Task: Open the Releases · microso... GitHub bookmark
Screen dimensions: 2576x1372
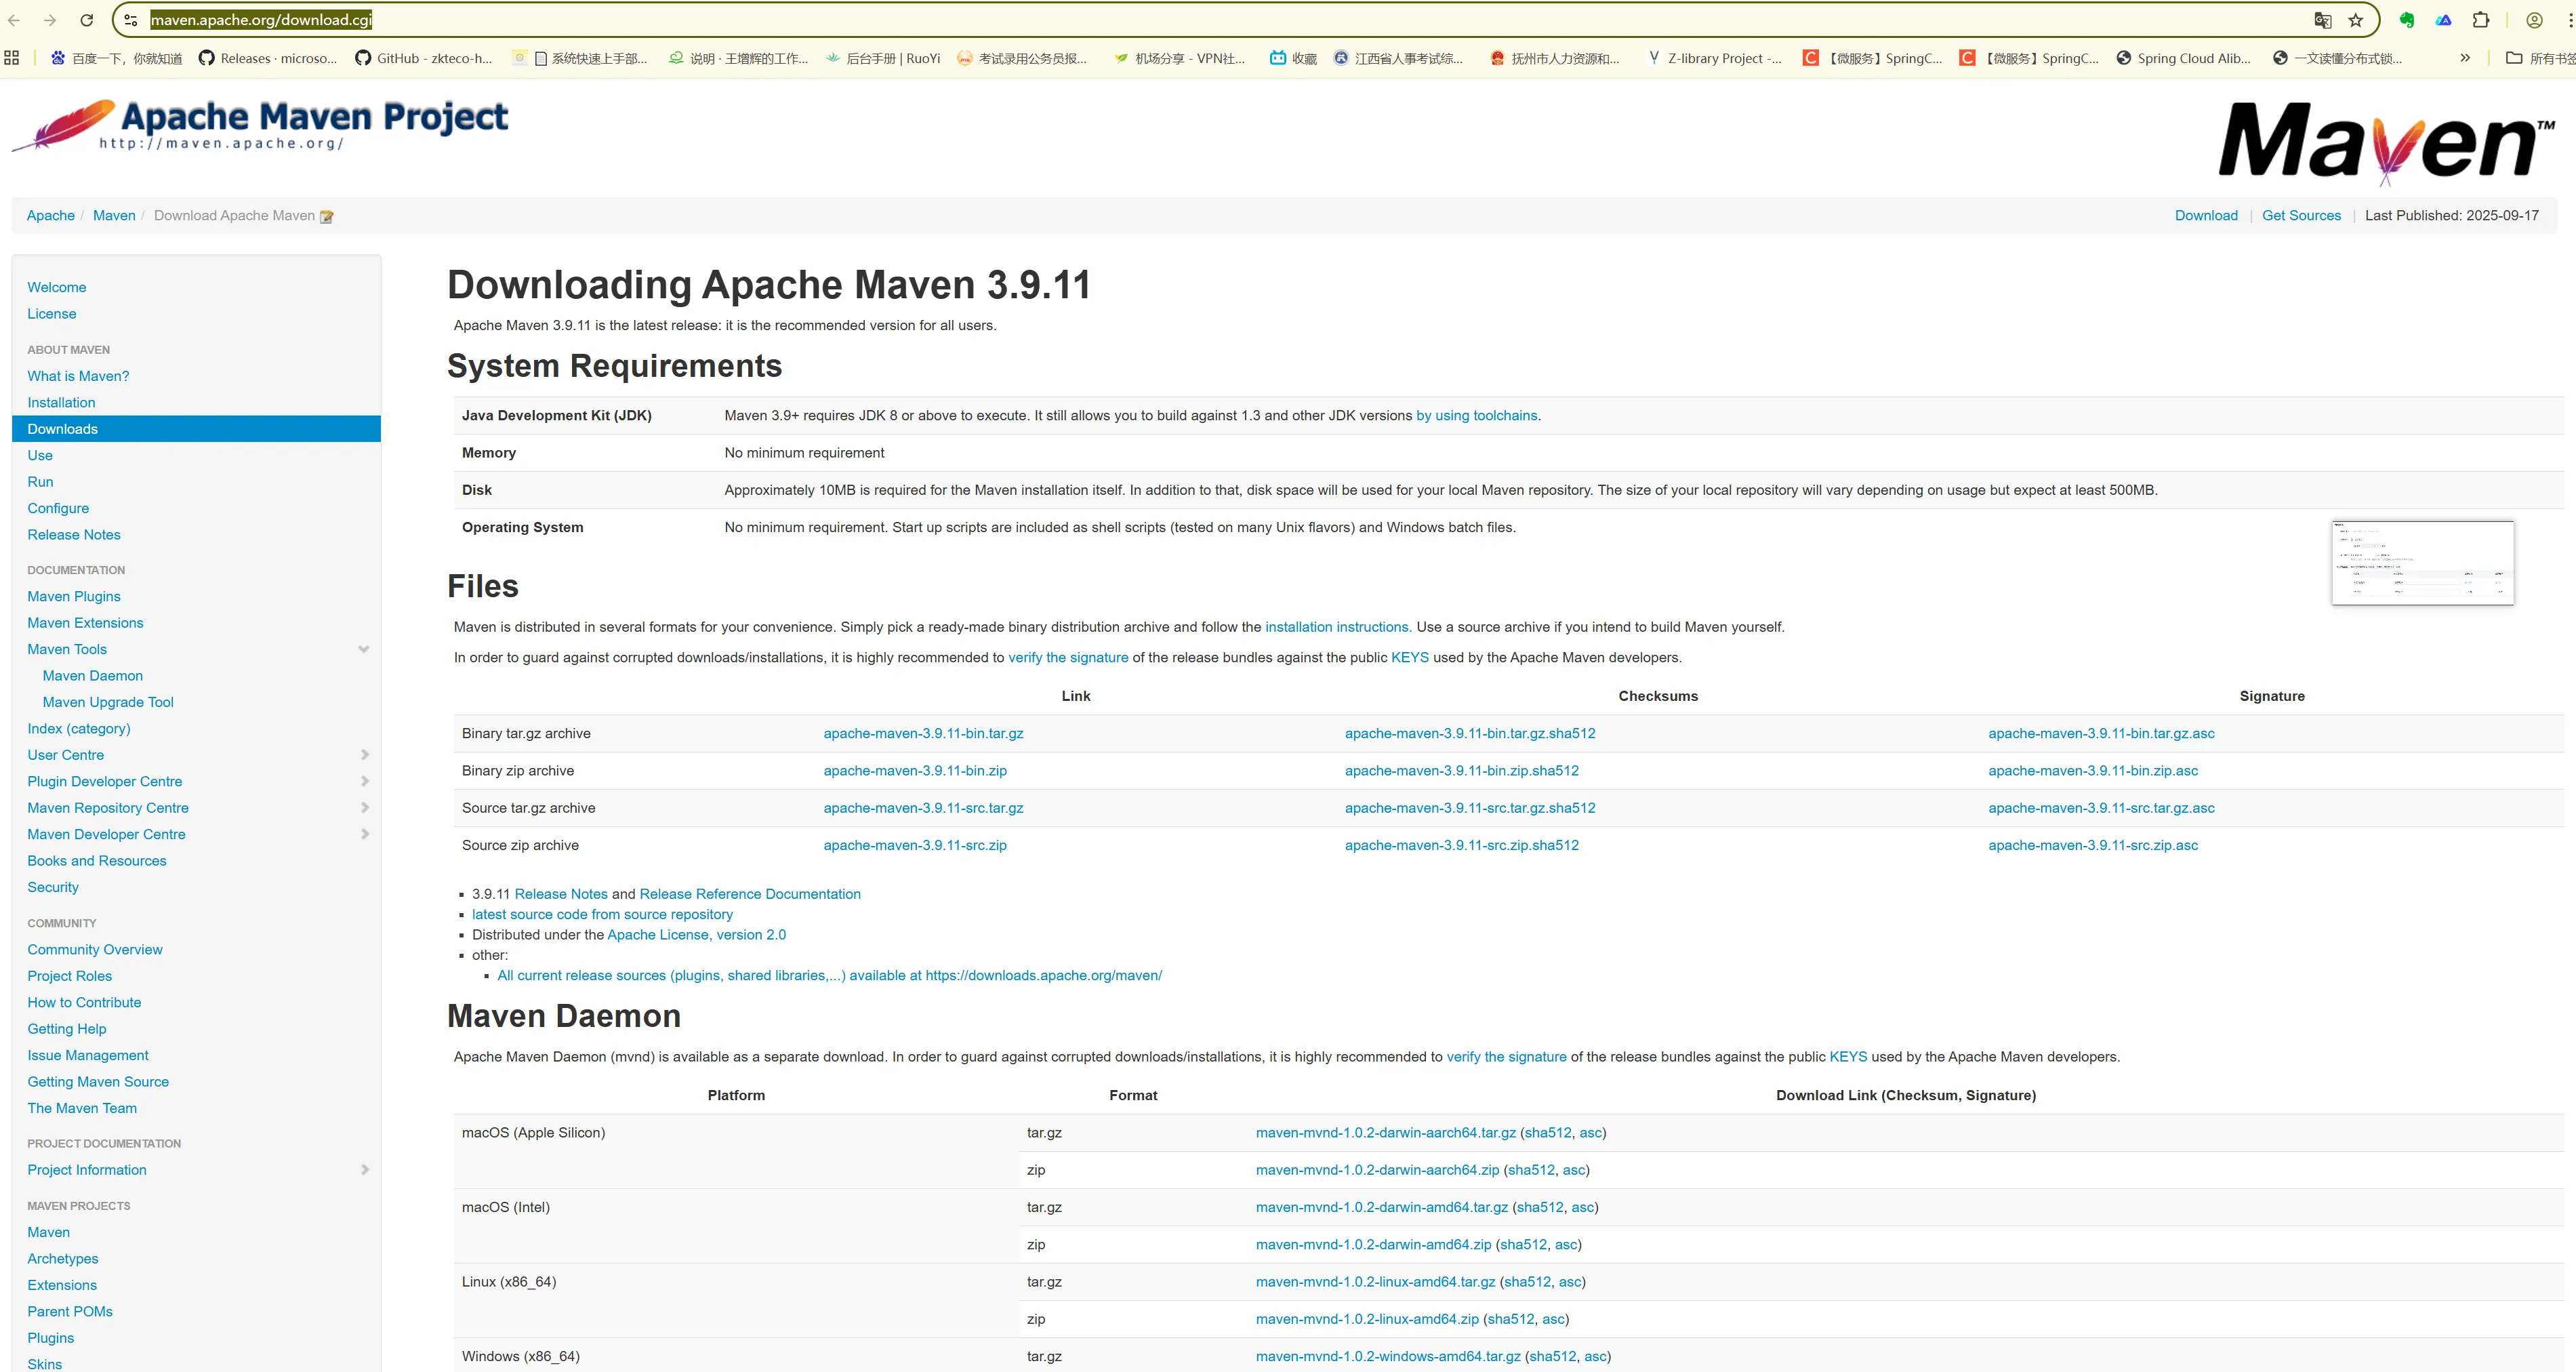Action: 268,58
